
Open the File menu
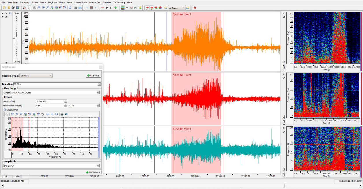pyautogui.click(x=3, y=3)
